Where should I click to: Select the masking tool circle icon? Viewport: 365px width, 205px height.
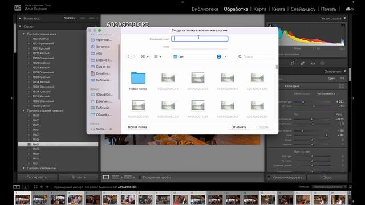click(x=322, y=63)
